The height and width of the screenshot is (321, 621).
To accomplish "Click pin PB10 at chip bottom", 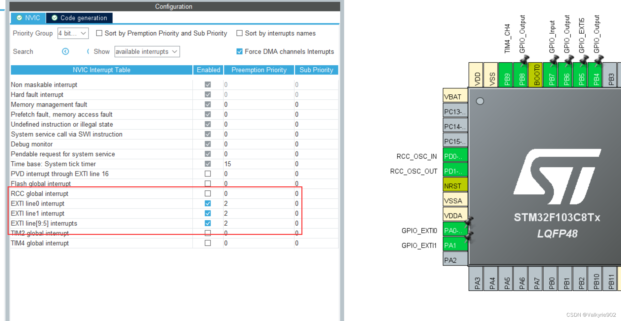I will 595,278.
